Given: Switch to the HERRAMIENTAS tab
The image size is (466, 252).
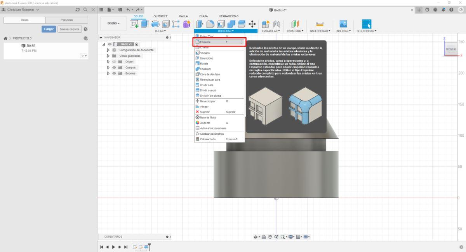Looking at the screenshot, I should tap(229, 16).
